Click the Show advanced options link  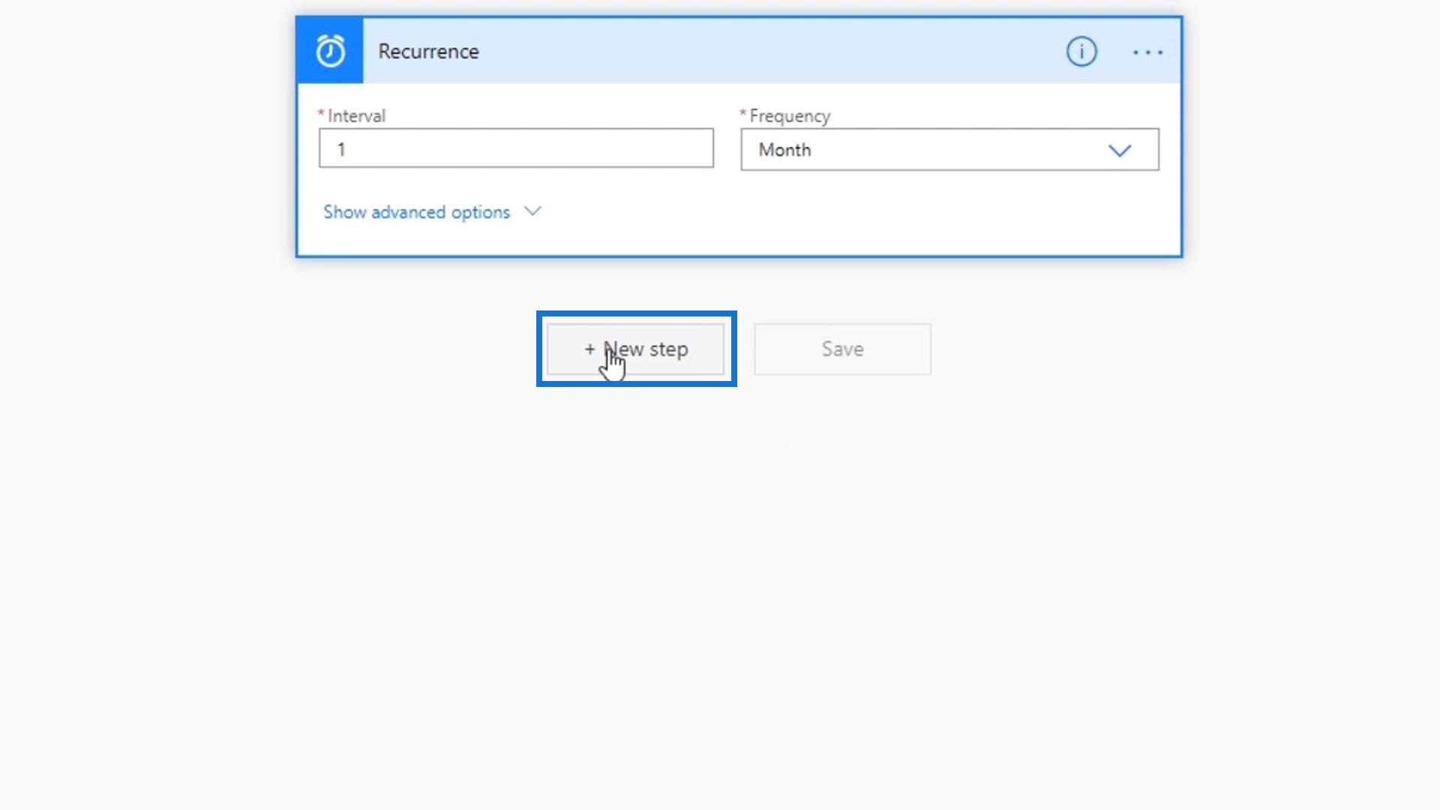coord(416,212)
